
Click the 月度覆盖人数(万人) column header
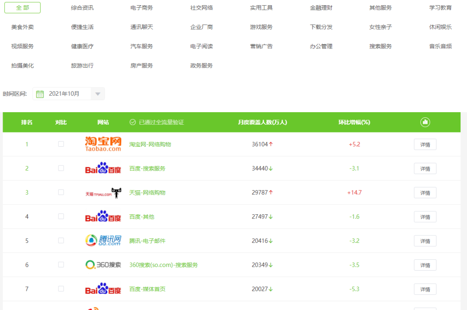[x=262, y=122]
